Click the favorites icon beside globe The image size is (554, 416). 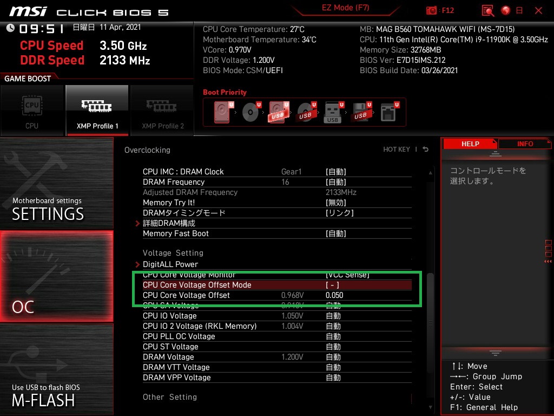pos(519,11)
